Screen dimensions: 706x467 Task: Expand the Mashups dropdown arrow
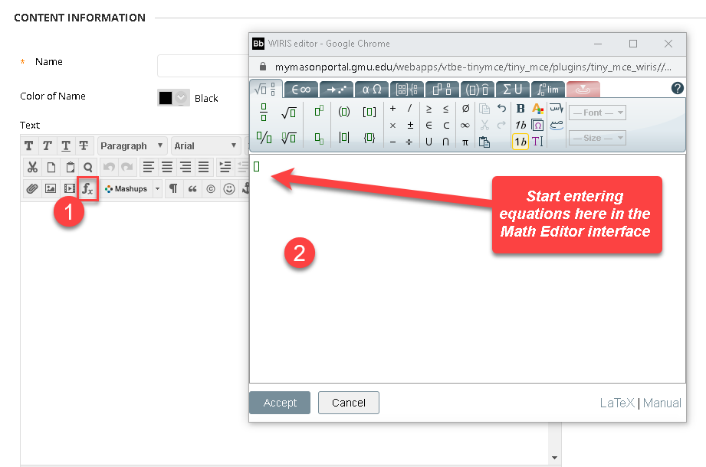(x=156, y=188)
